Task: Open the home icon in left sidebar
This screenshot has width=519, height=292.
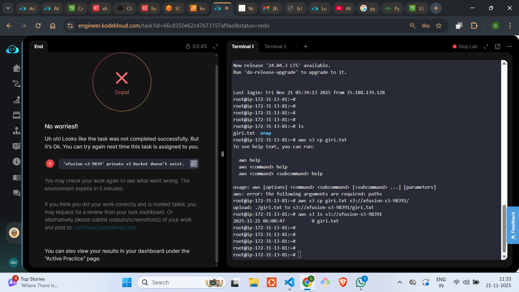Action: [16, 68]
